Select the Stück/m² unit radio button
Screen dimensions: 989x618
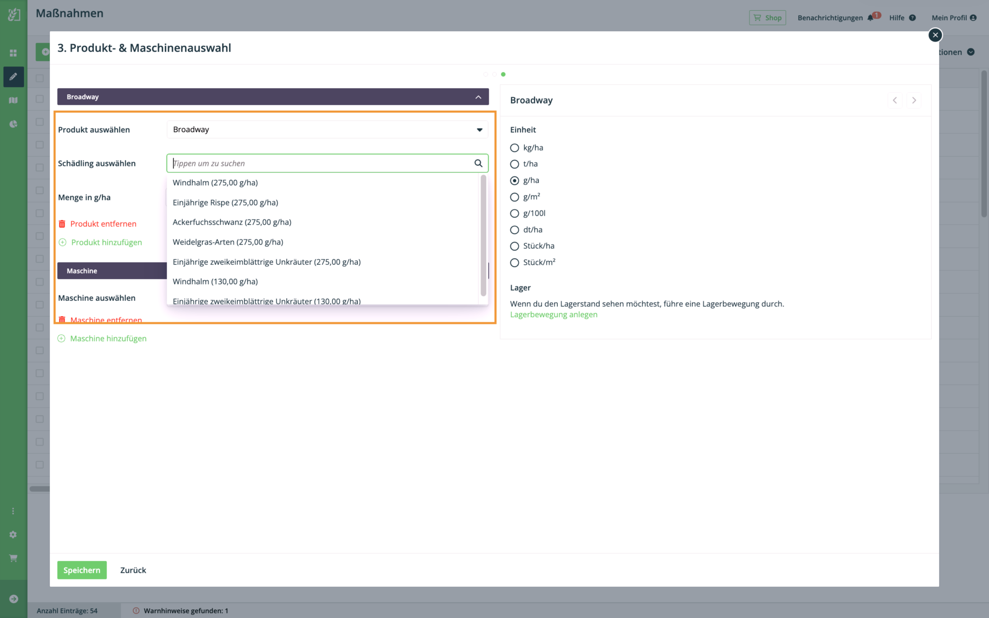pos(514,263)
